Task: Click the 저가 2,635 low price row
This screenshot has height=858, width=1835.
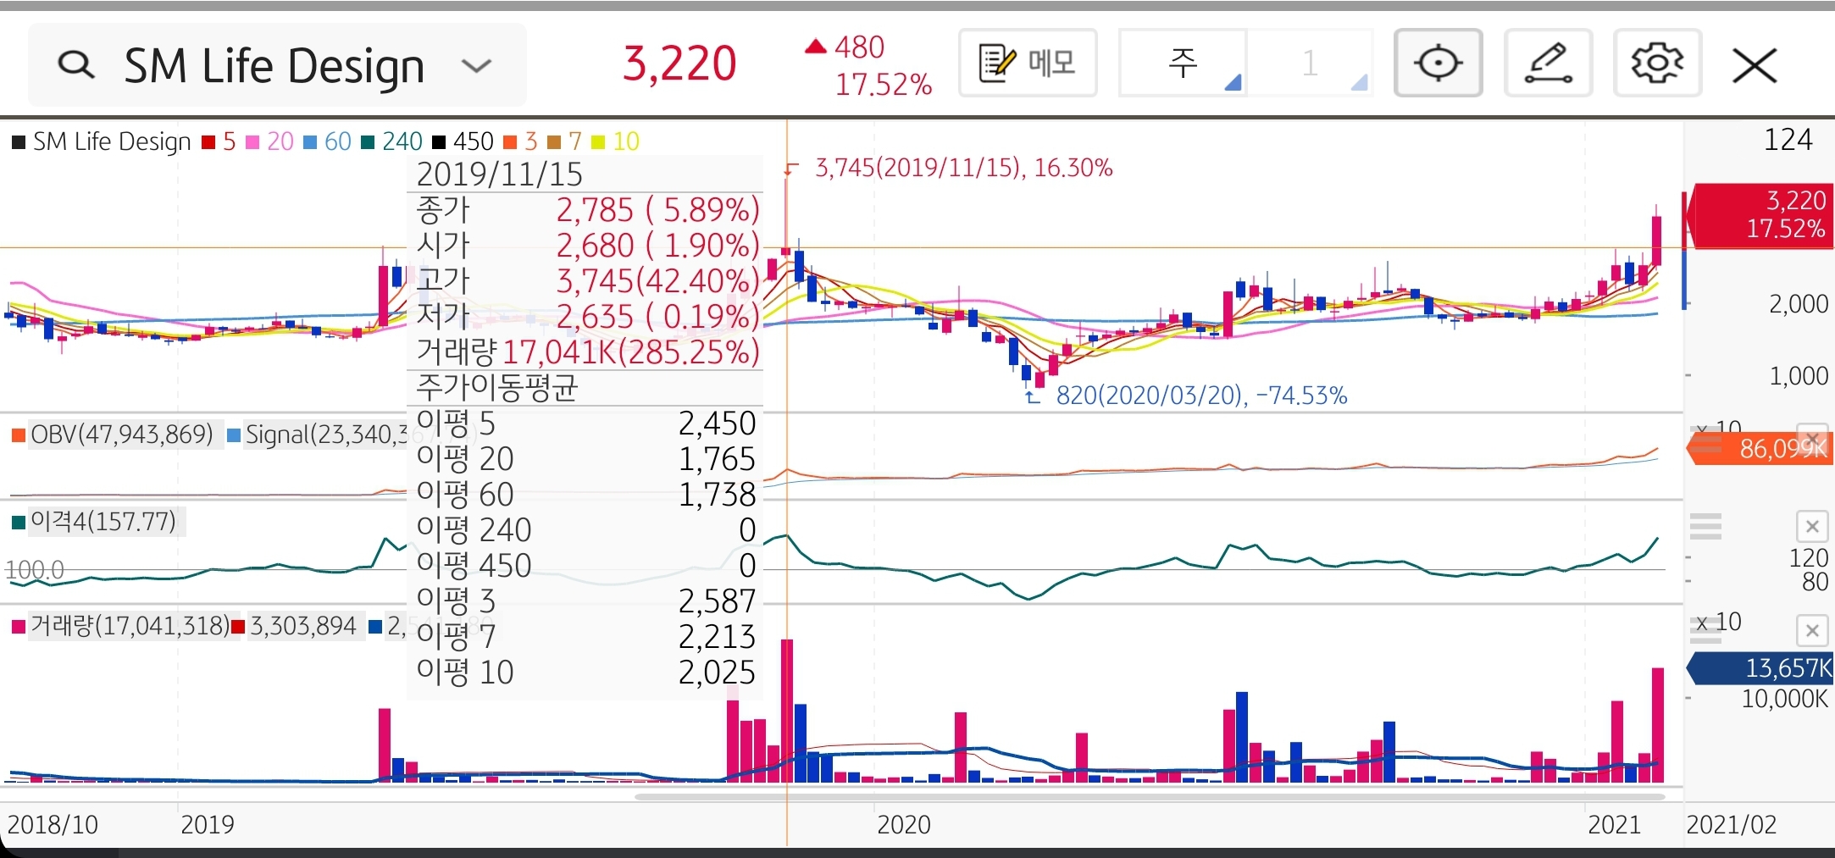Action: [x=585, y=317]
